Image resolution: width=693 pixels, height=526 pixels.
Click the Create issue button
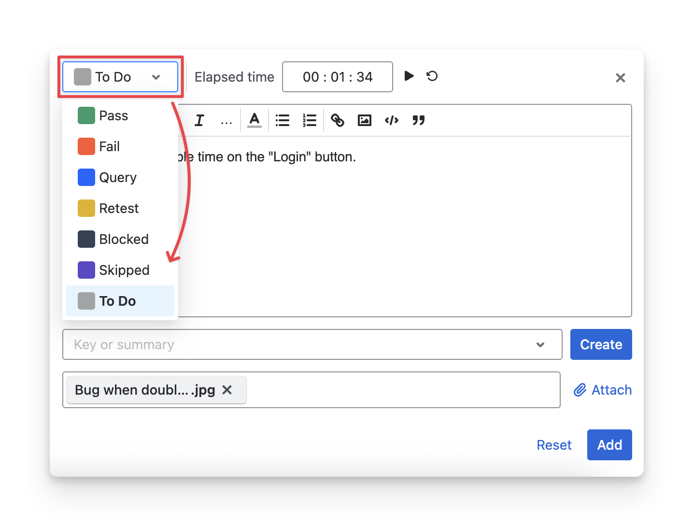tap(601, 344)
